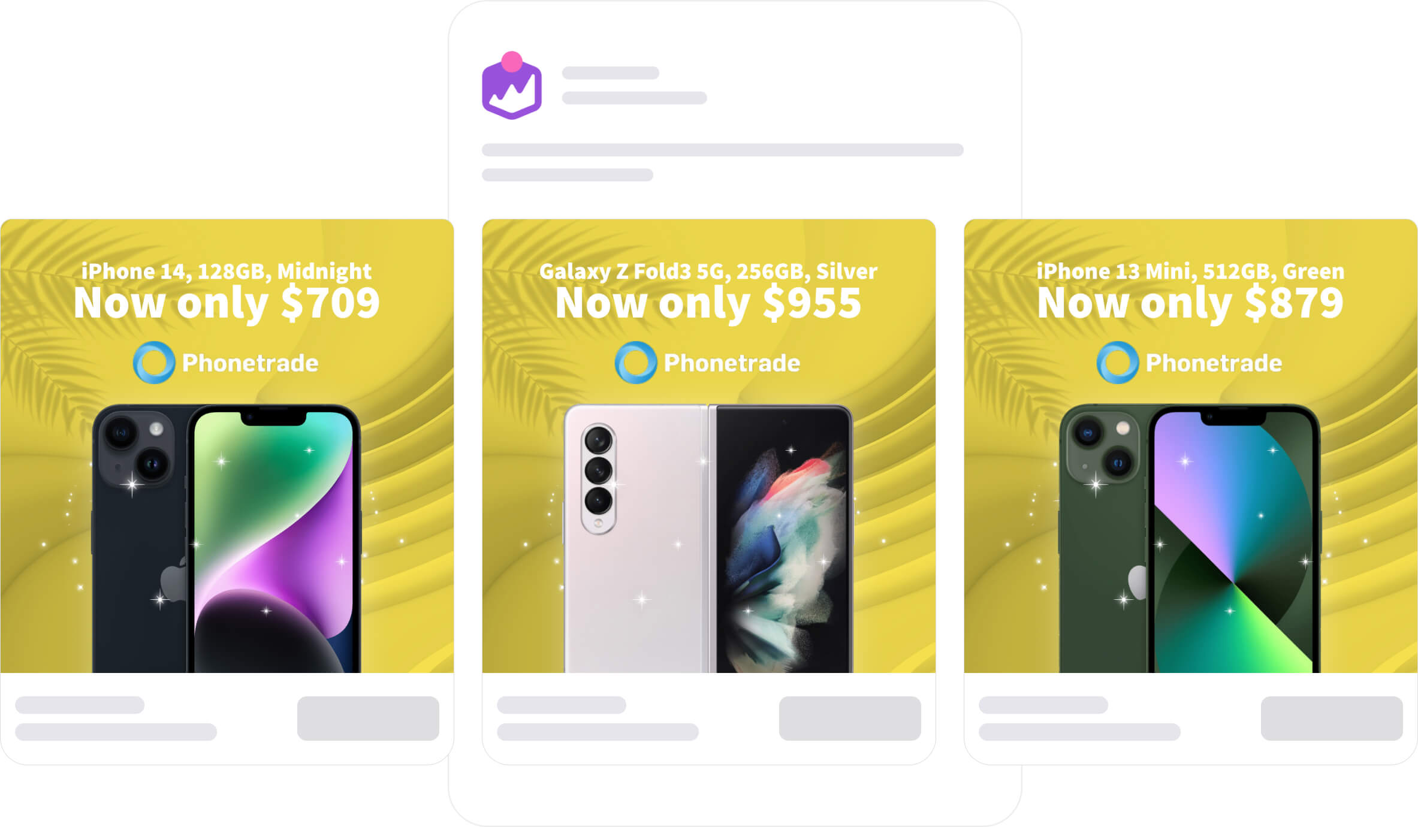The height and width of the screenshot is (827, 1418).
Task: Click the Galaxy Fold3 triple camera strip
Action: [x=599, y=478]
